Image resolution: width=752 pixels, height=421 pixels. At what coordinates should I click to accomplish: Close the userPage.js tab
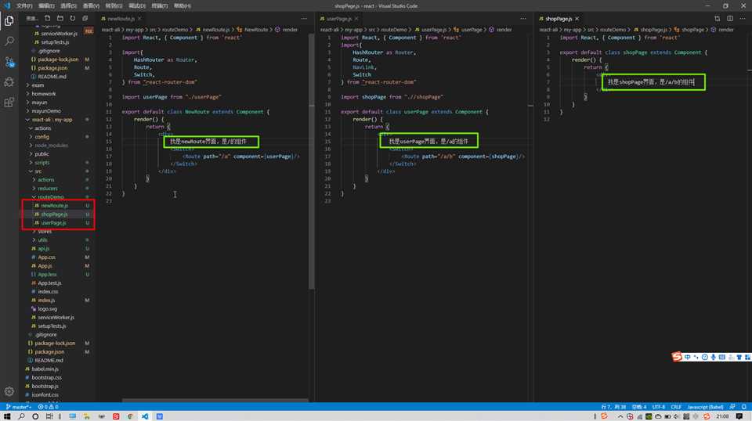tap(356, 19)
